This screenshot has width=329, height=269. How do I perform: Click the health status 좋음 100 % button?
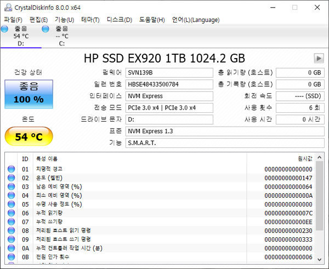point(29,94)
